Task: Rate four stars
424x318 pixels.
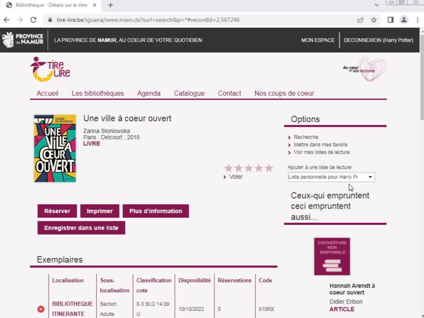Action: 258,168
